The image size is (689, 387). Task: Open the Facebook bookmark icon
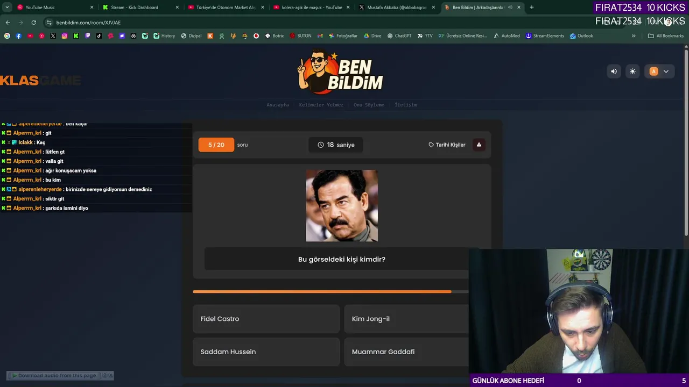tap(18, 36)
